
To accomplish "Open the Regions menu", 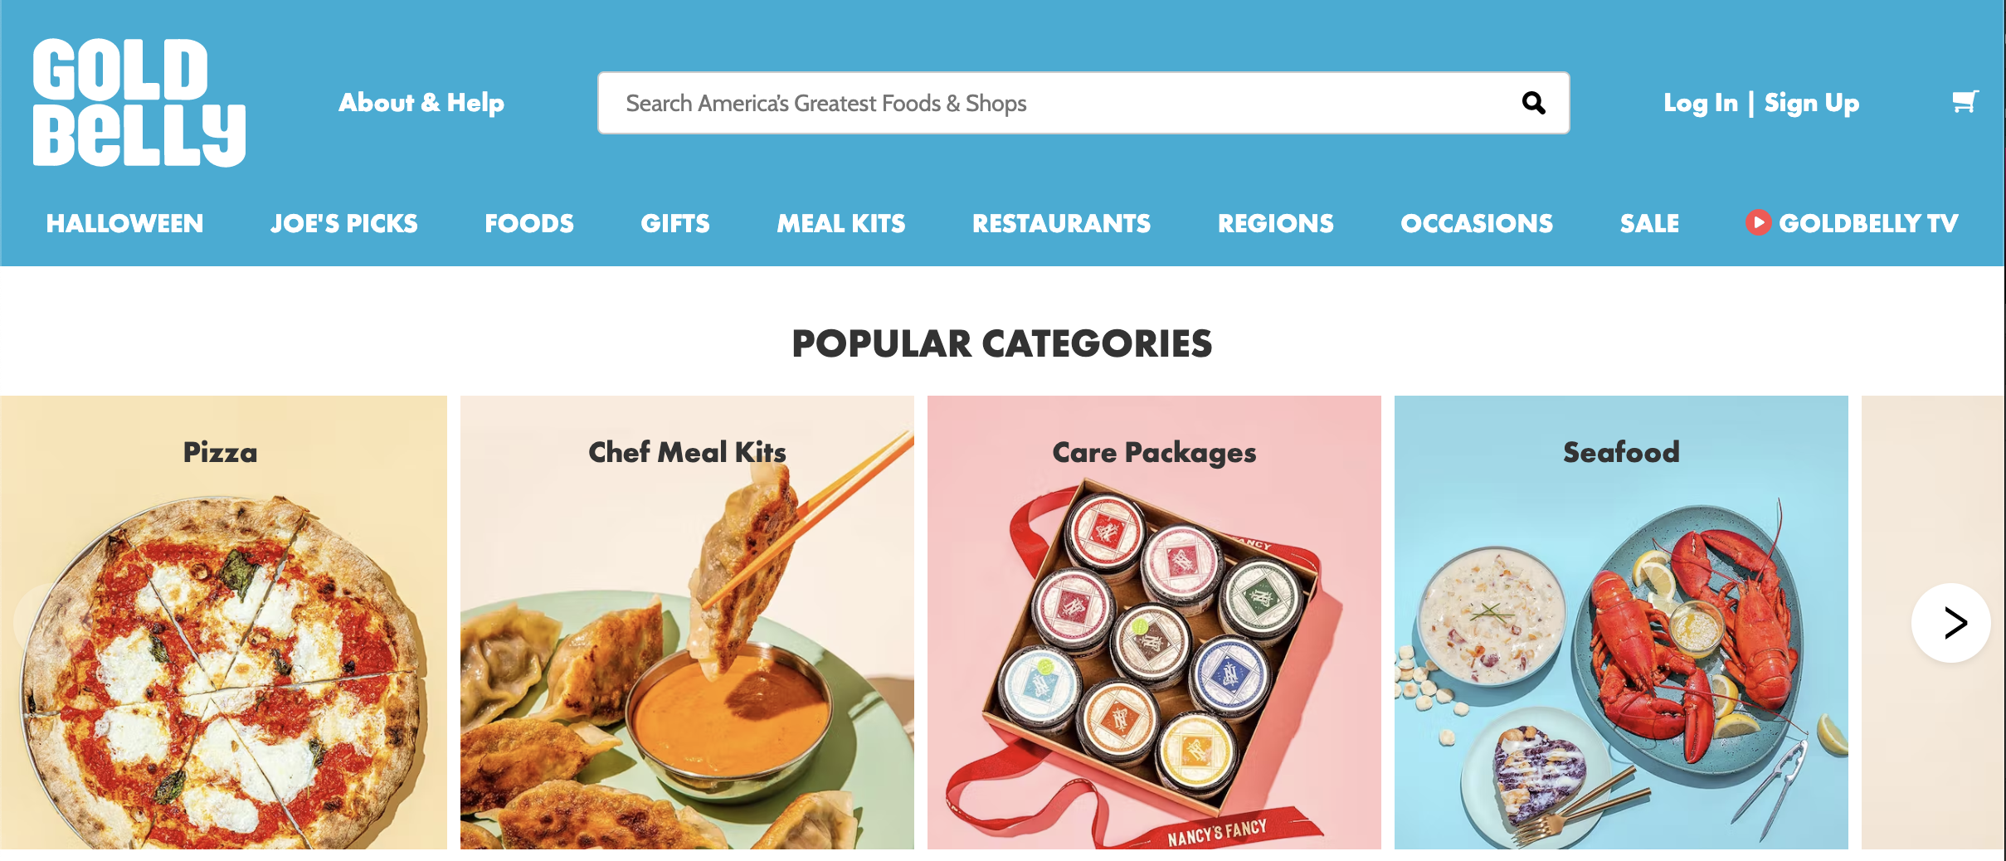I will 1275,223.
